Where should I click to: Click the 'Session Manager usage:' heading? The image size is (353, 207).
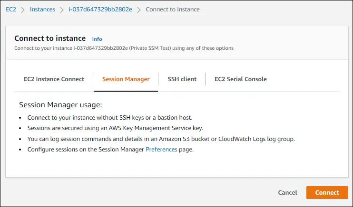[60, 105]
